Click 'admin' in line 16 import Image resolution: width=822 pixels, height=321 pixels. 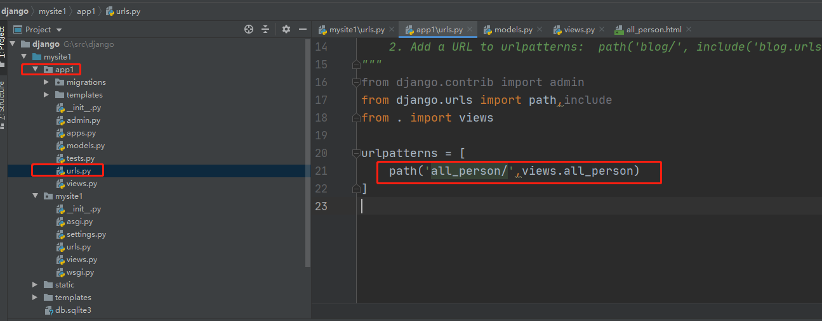click(x=566, y=82)
